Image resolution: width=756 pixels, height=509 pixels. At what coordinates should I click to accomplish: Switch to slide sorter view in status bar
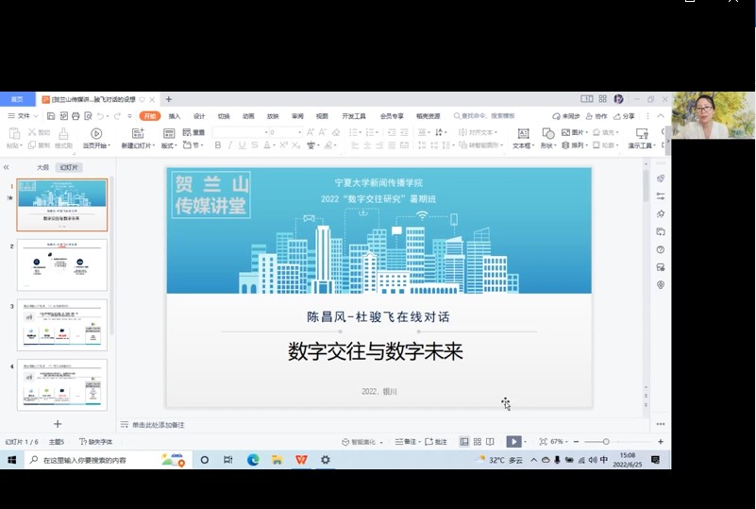tap(477, 442)
